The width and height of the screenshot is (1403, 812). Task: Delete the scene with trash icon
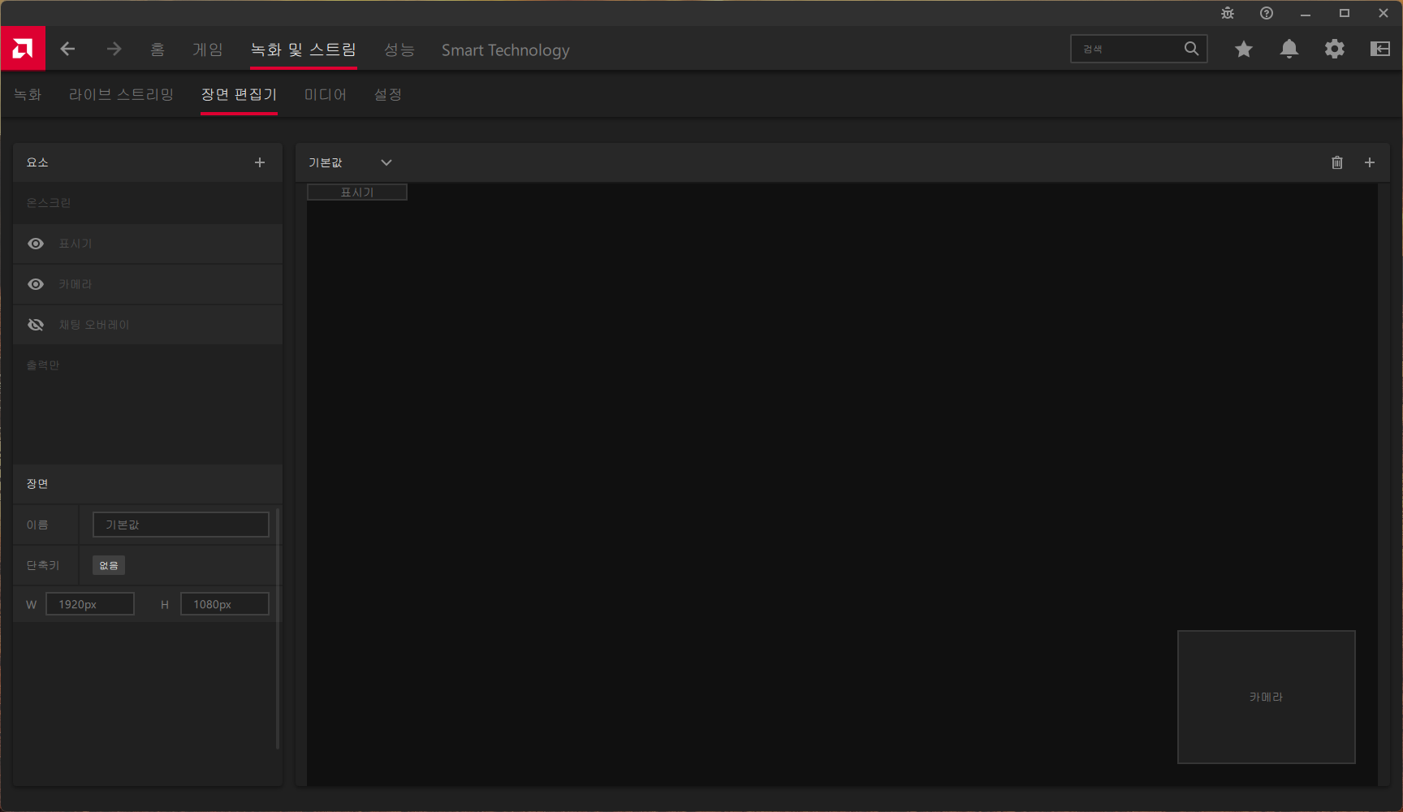(x=1337, y=162)
